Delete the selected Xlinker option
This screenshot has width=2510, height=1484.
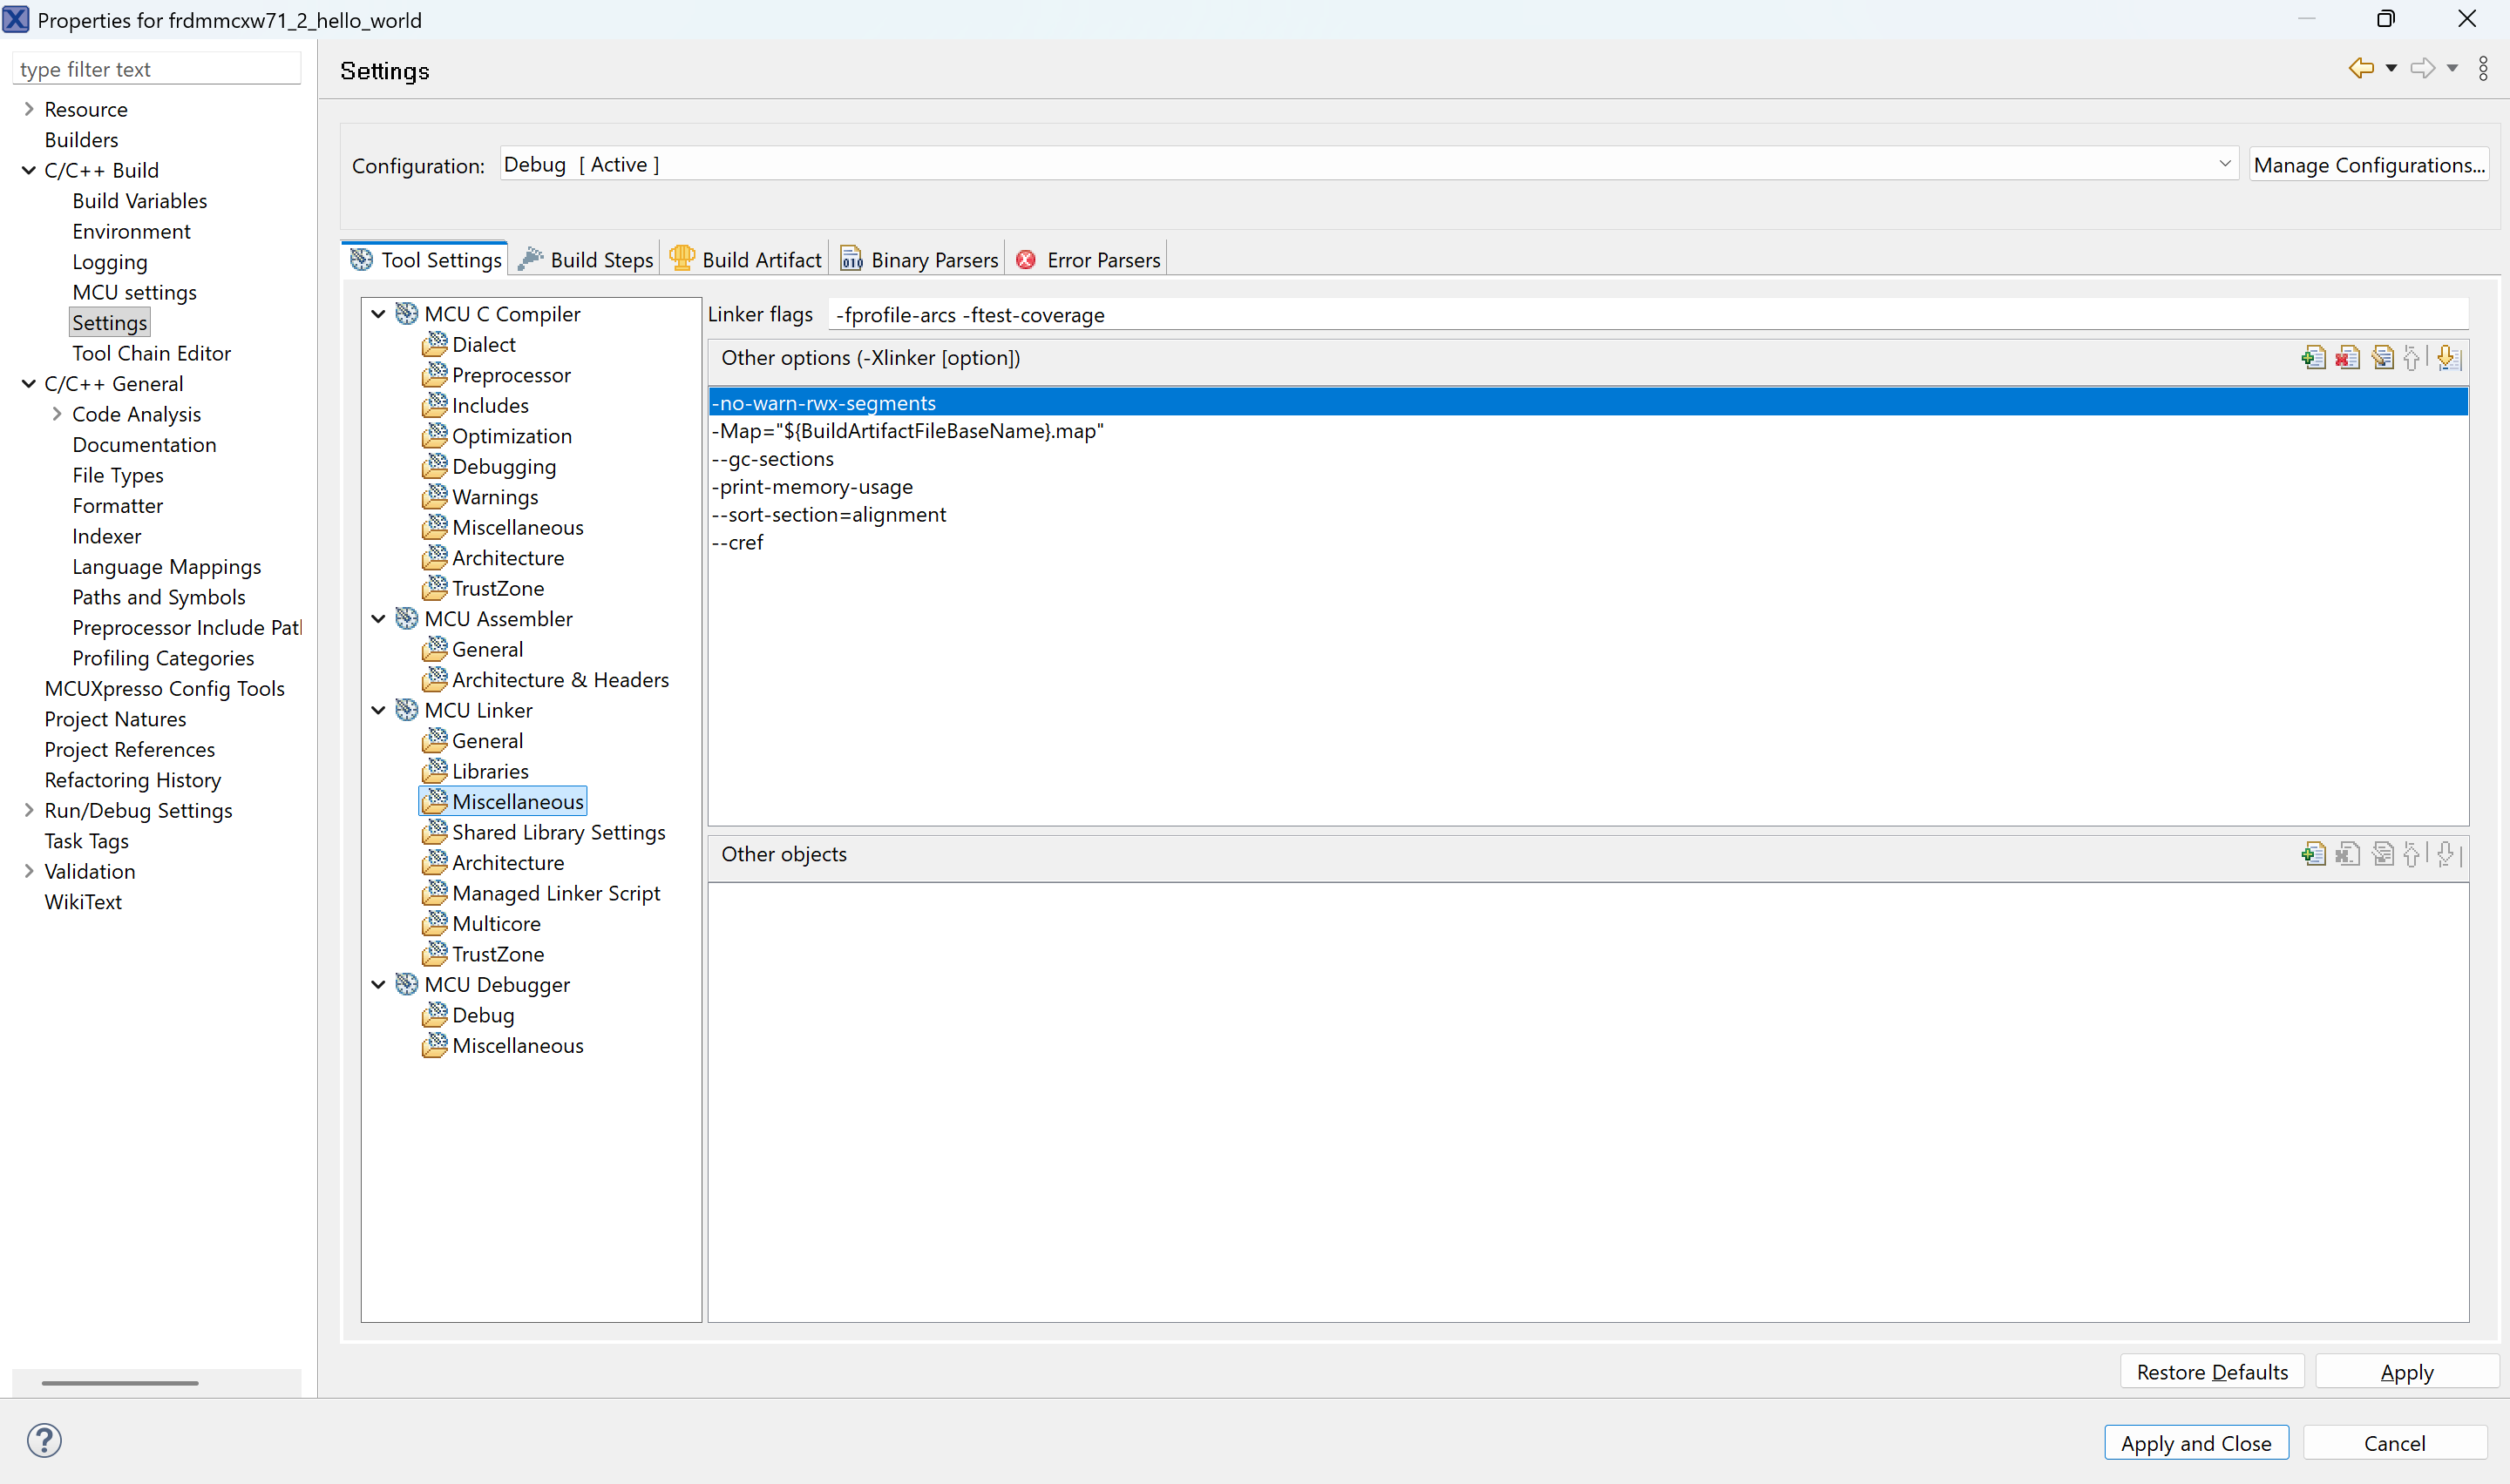[x=2348, y=358]
